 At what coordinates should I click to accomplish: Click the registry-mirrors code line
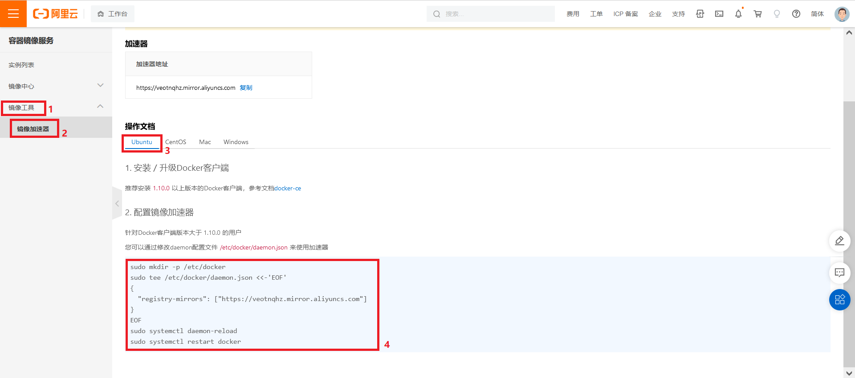click(252, 299)
